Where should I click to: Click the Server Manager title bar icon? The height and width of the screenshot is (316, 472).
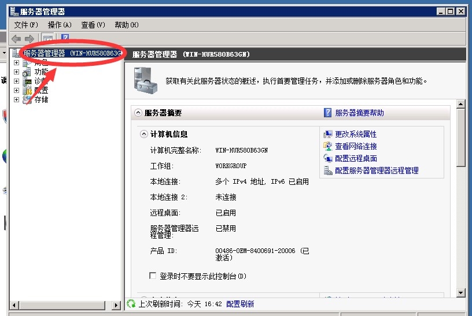(14, 12)
